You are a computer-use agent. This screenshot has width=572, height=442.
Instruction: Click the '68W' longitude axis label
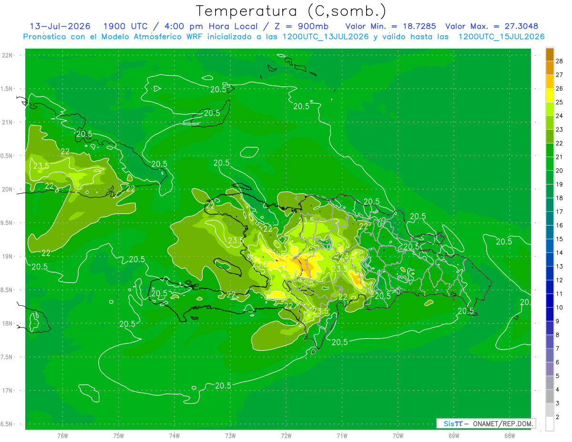coord(510,435)
